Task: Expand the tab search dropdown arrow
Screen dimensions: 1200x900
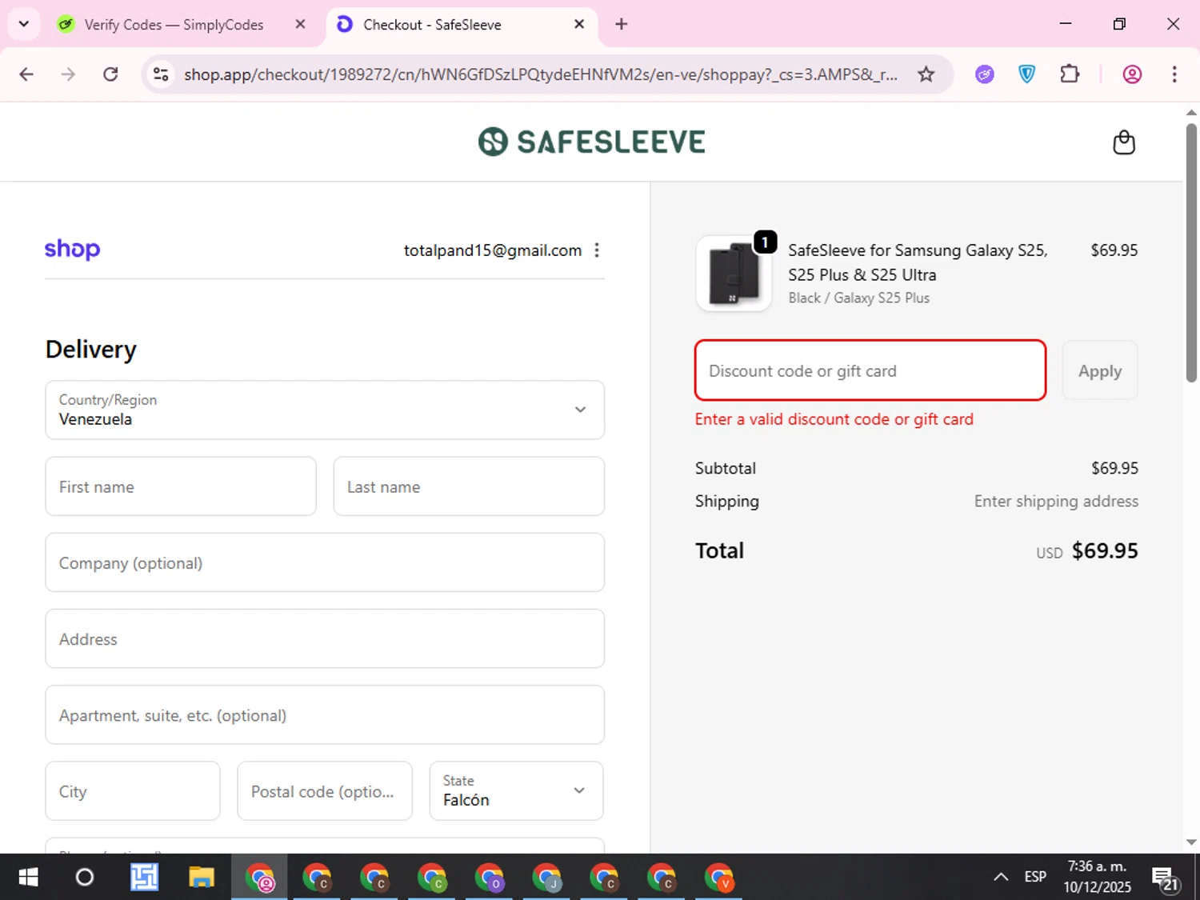Action: 24,24
